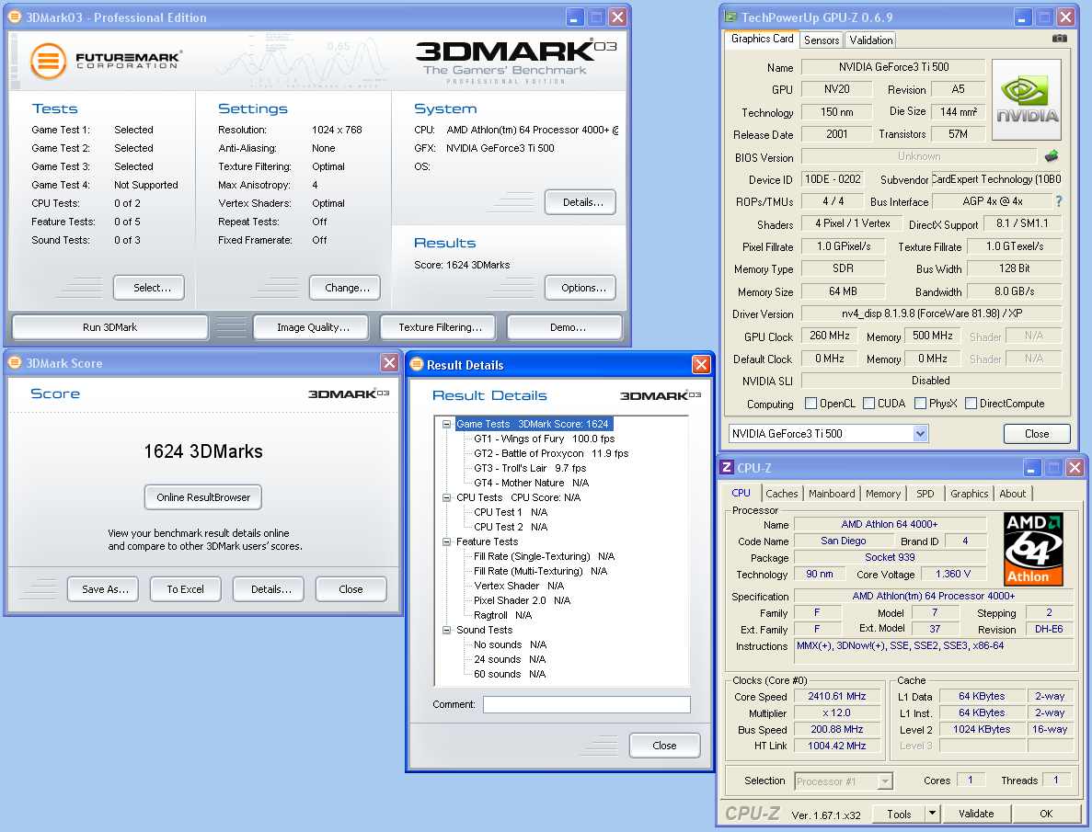1092x832 pixels.
Task: Click the 3DMark03 title bar icon
Action: click(x=15, y=17)
